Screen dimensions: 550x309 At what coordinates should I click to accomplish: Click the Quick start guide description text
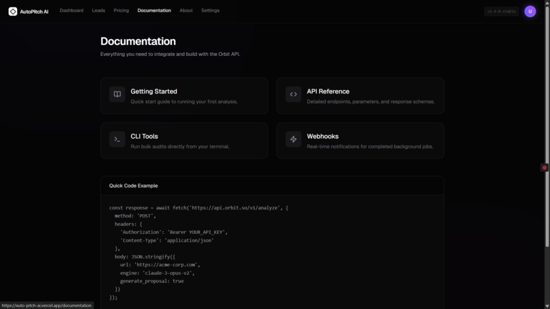184,102
